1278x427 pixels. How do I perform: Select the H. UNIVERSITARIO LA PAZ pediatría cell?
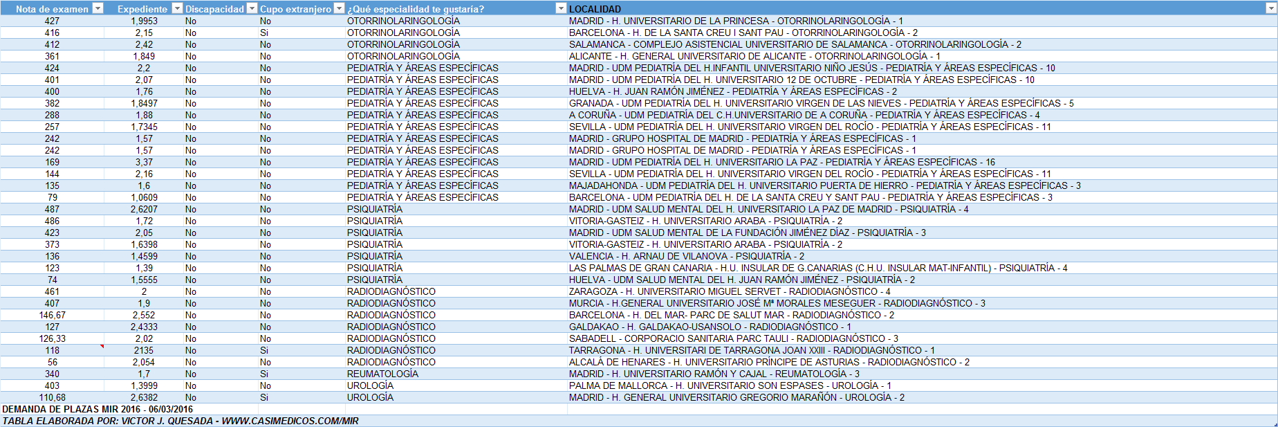[x=922, y=162]
